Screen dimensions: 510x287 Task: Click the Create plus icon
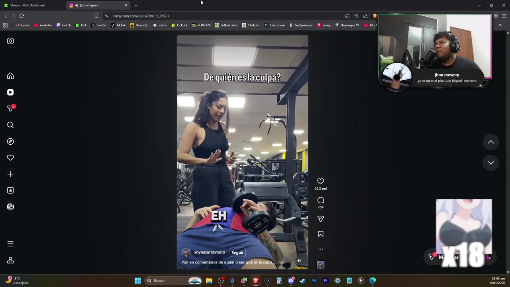coord(10,174)
